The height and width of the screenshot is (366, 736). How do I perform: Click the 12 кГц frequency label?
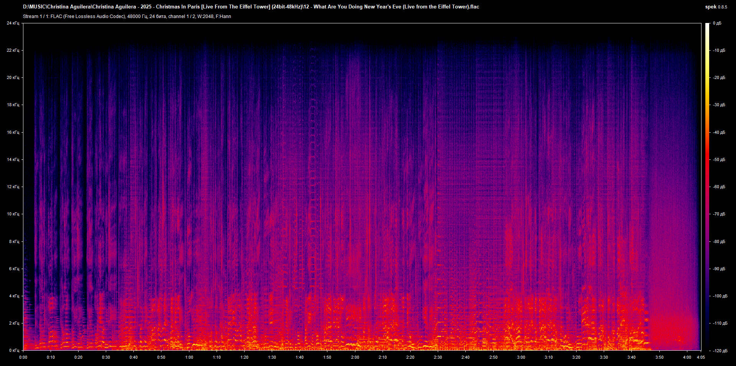[14, 187]
